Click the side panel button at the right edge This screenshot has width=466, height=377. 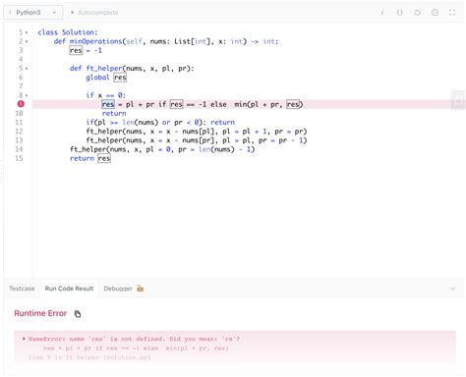click(459, 100)
